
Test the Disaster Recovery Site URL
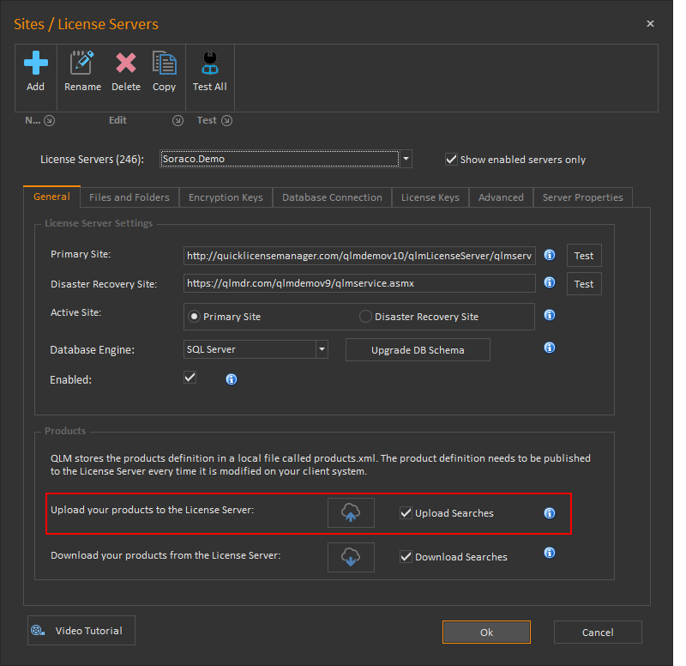(584, 284)
